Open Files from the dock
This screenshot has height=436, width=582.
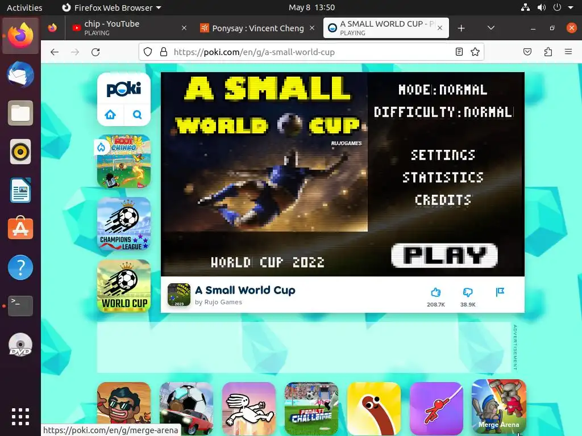[20, 113]
